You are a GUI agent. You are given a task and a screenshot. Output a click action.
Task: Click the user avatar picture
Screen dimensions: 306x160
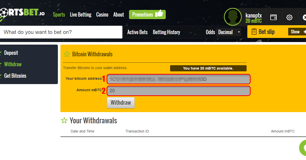[233, 17]
